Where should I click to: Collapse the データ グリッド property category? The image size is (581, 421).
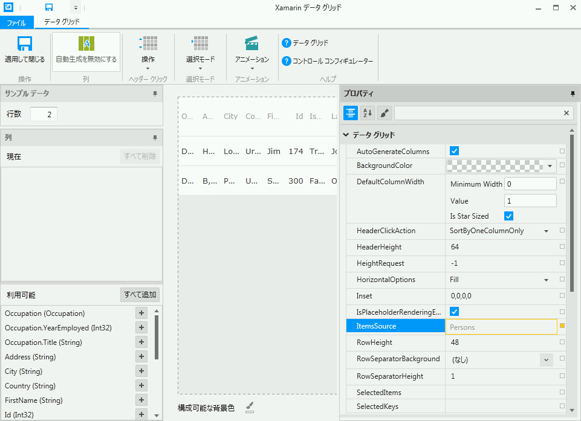(346, 135)
